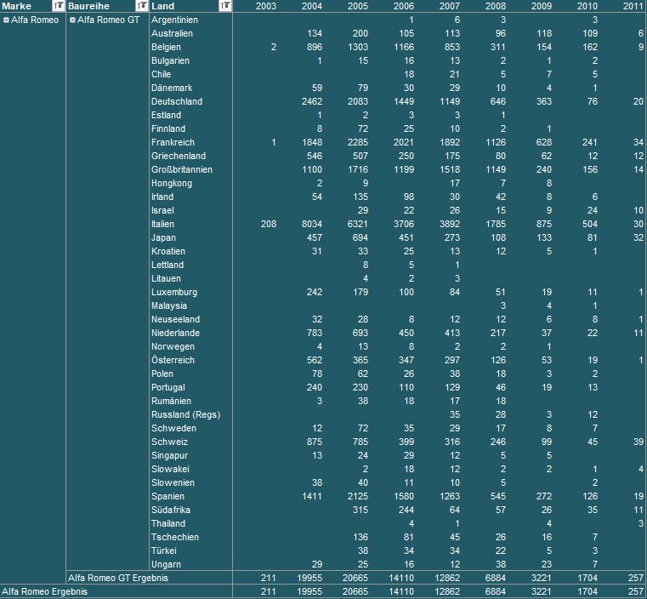Click the Griechenland row label

179,156
